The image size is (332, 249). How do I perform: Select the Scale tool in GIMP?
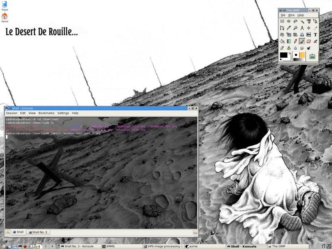point(288,35)
